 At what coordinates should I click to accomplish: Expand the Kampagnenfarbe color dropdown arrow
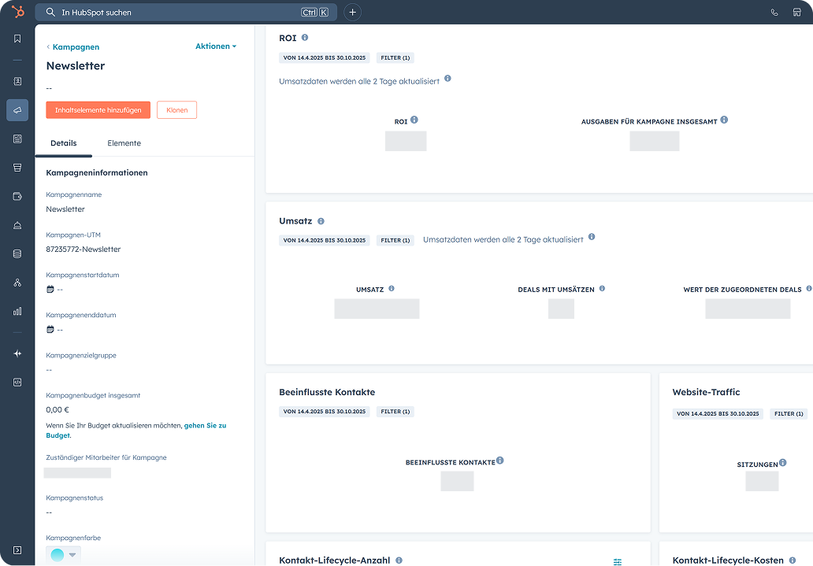[x=73, y=555]
